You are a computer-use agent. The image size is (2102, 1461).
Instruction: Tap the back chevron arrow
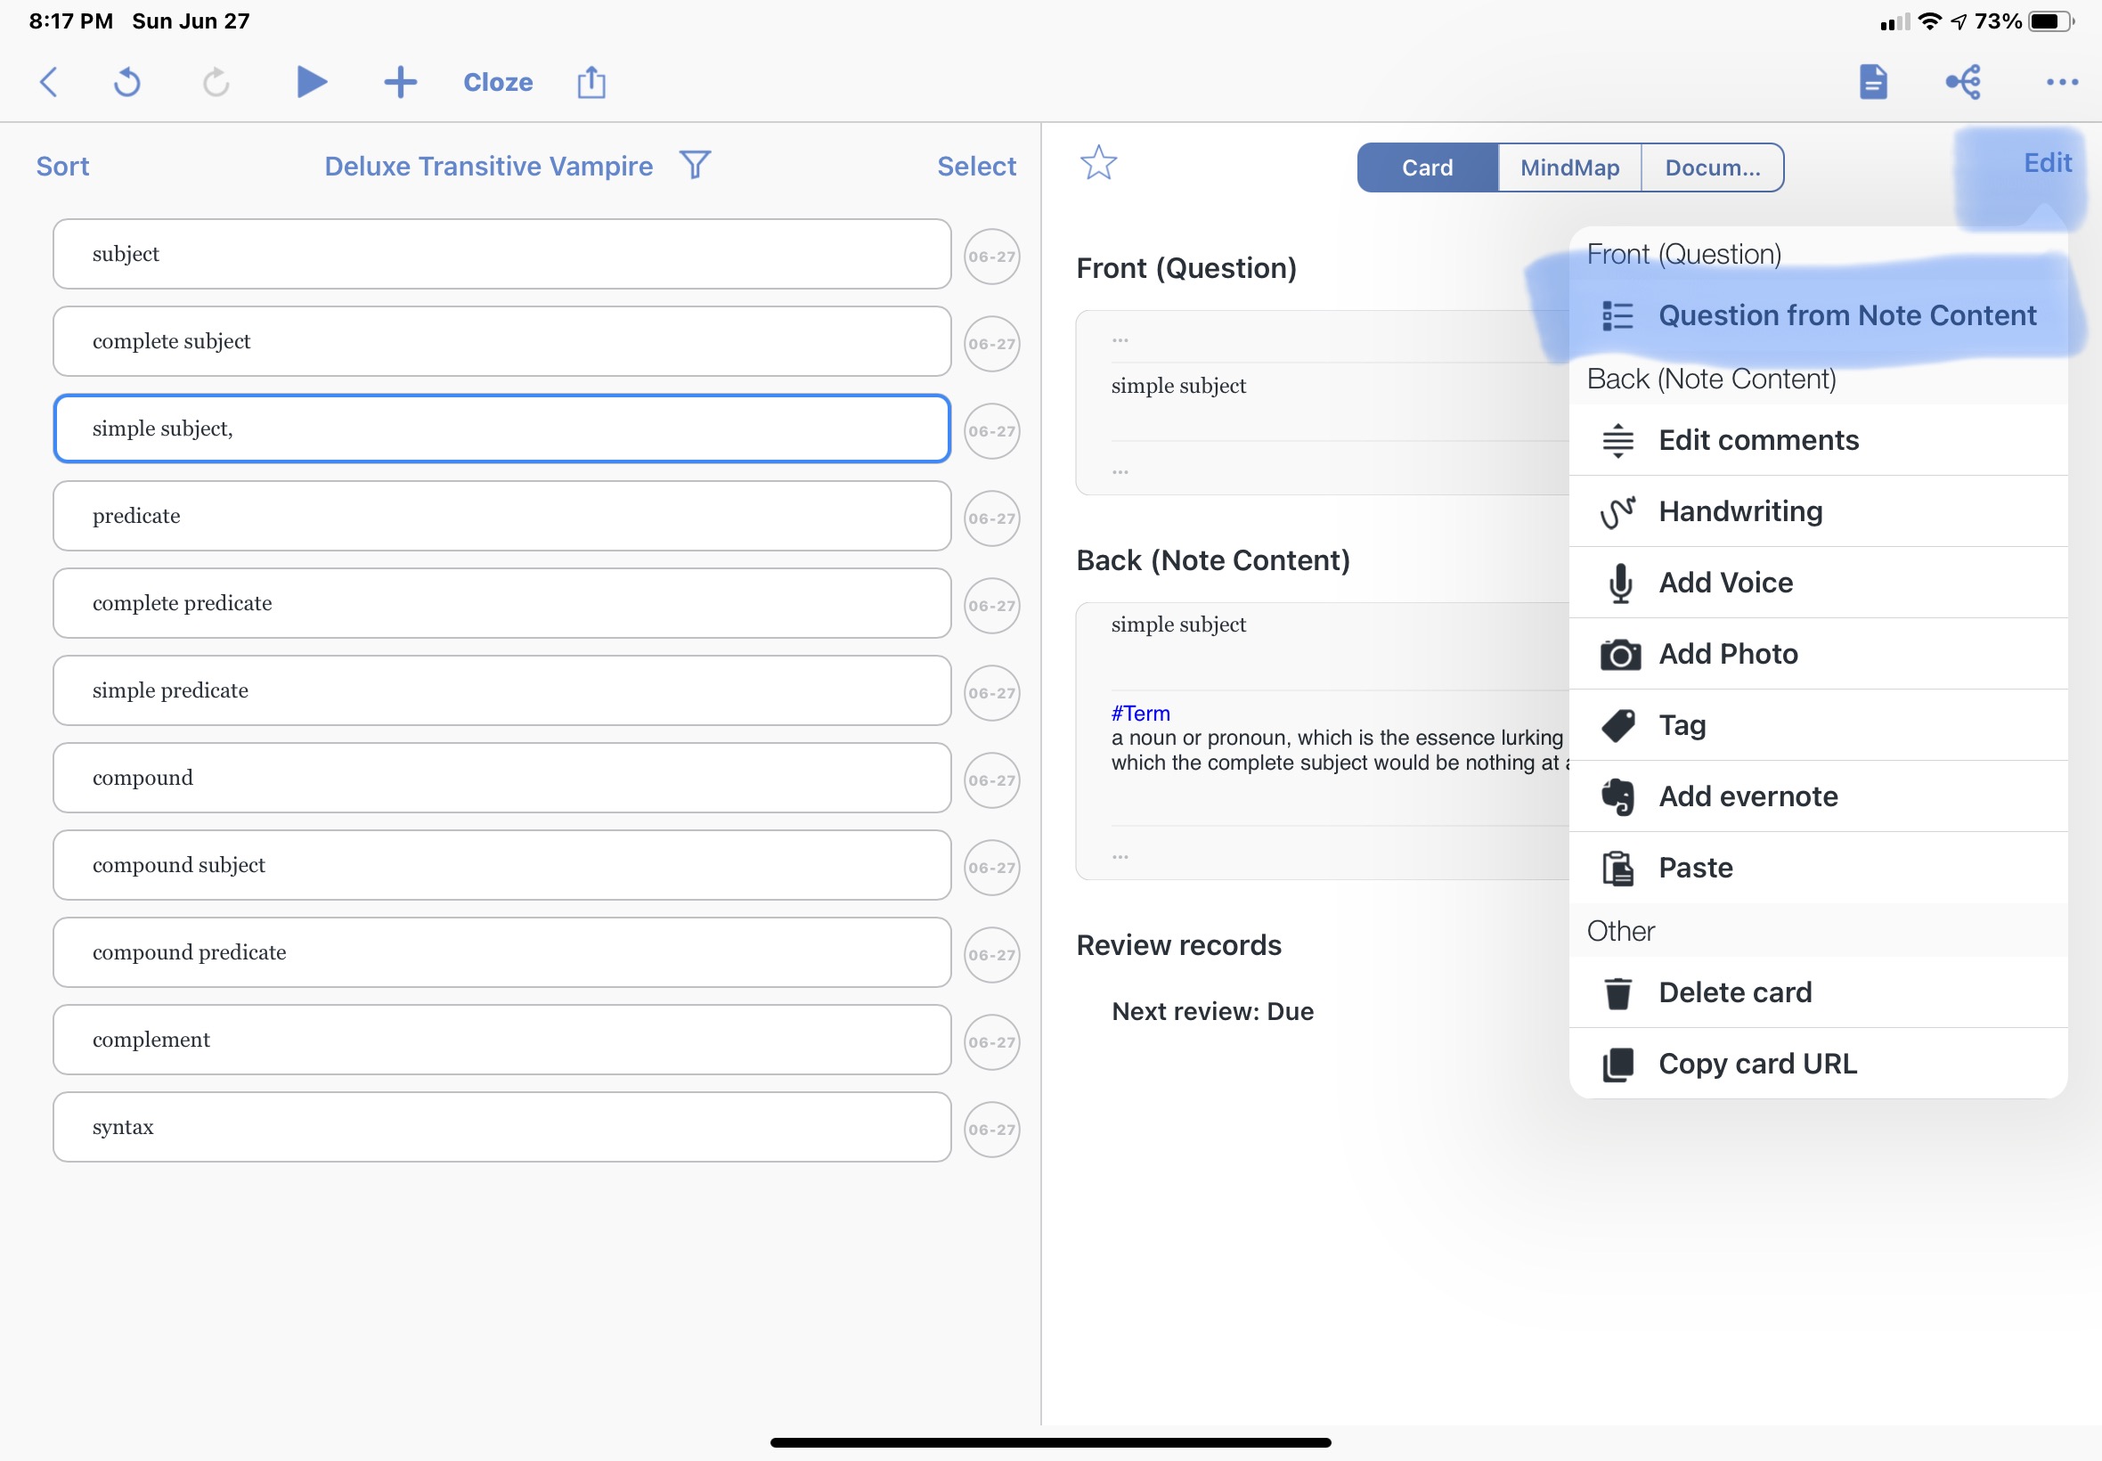49,82
